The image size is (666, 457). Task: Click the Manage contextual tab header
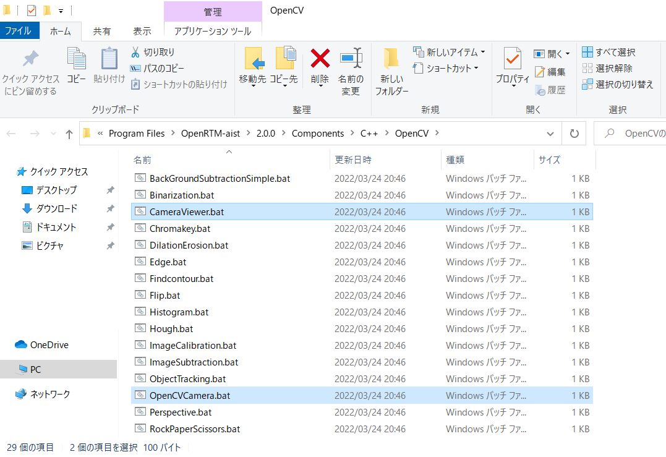pos(213,12)
